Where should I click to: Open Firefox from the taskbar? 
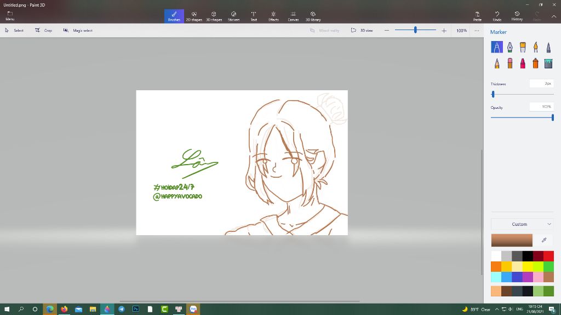pos(64,310)
